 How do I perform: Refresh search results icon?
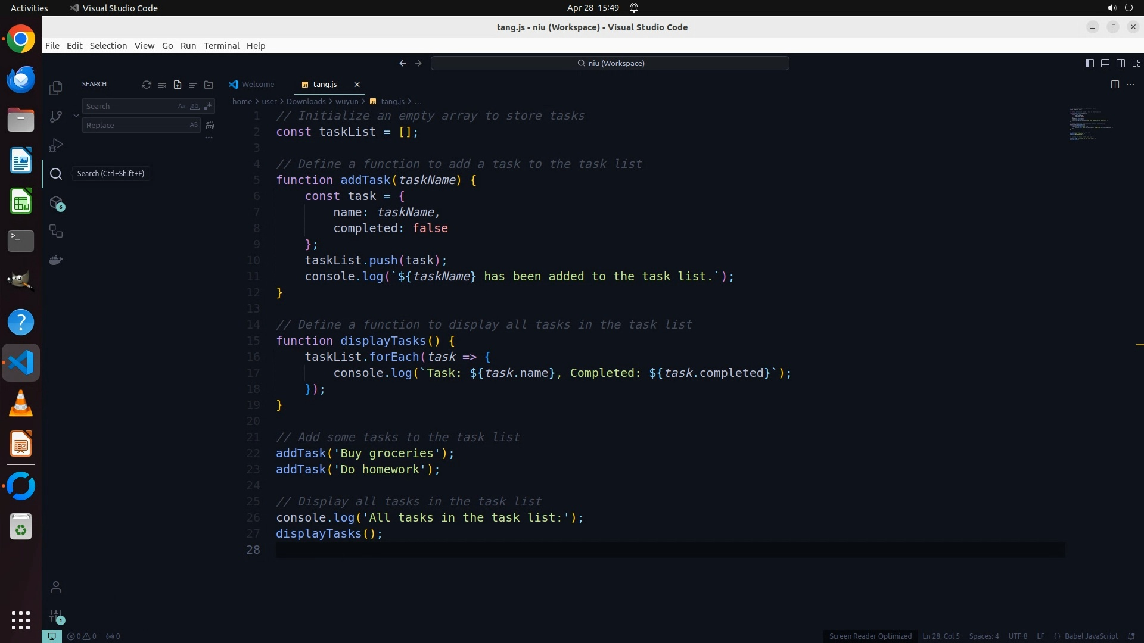[146, 85]
